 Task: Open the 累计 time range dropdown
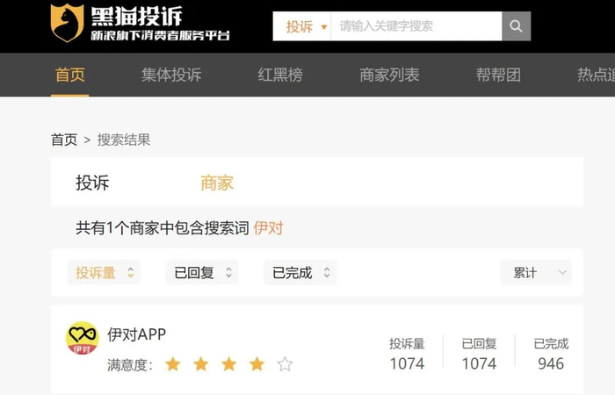point(536,272)
